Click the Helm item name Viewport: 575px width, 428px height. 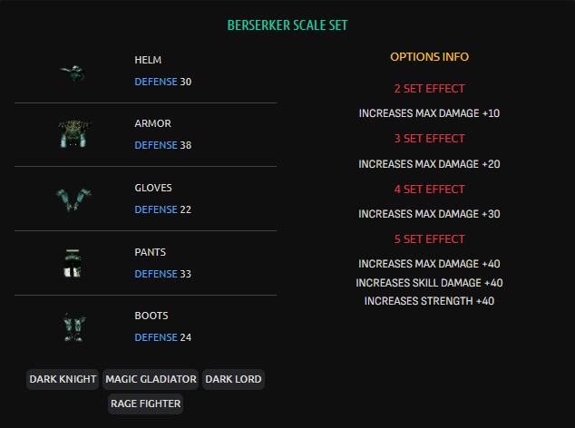coord(148,60)
